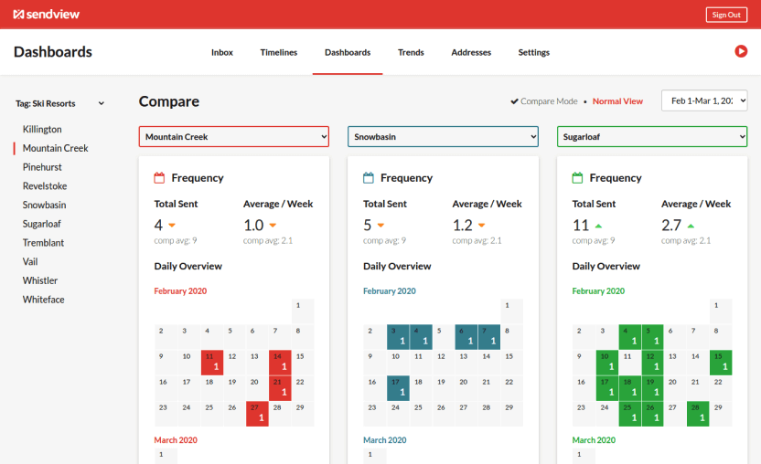This screenshot has width=761, height=464.
Task: Click green Feb 25 cell in Sugarloaf
Action: point(630,414)
